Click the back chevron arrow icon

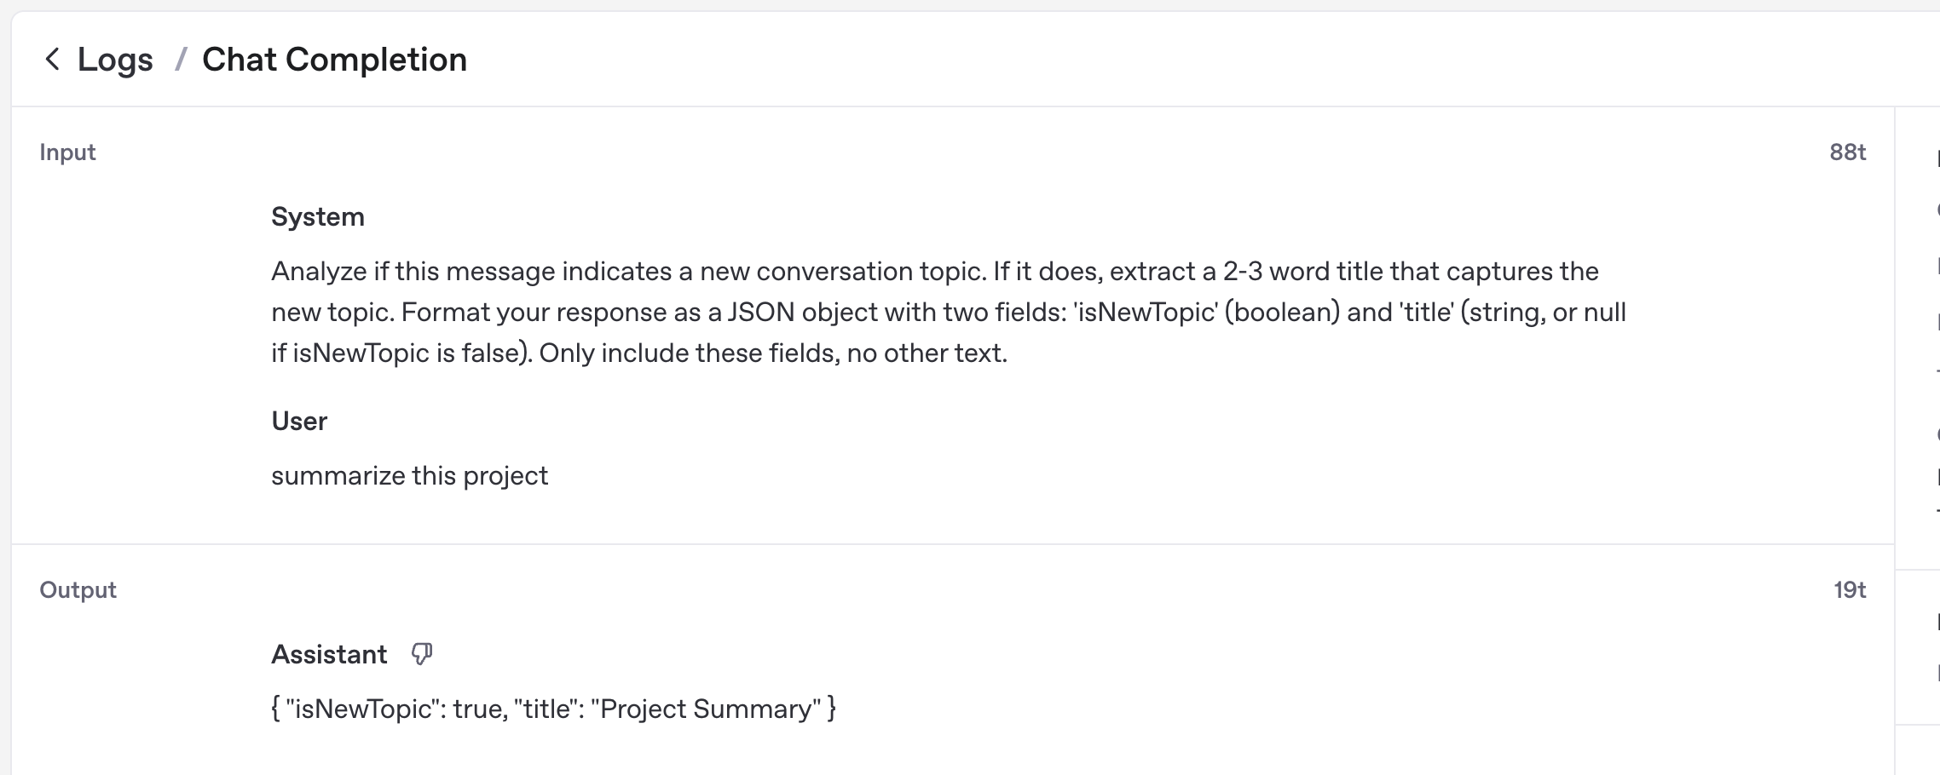pyautogui.click(x=52, y=59)
